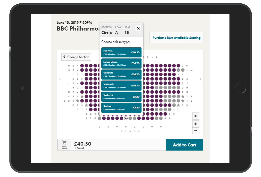The width and height of the screenshot is (261, 177).
Task: Open the Full Price £40.50 ticket option
Action: coord(121,52)
